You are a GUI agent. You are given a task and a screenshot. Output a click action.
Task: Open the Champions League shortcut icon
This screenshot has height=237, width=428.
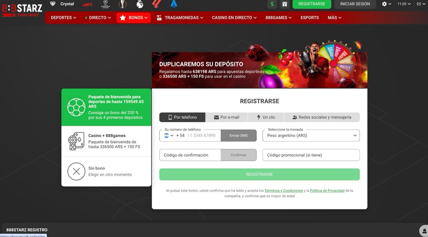(x=105, y=4)
